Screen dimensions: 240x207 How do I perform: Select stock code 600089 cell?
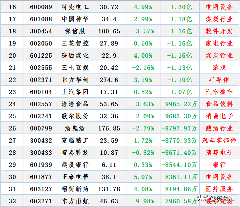[x=41, y=7]
